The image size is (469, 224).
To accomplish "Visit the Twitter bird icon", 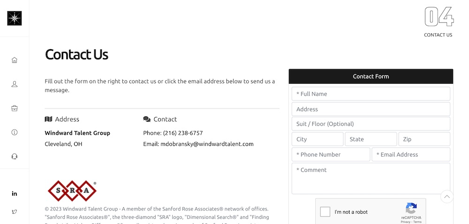I will tap(15, 212).
